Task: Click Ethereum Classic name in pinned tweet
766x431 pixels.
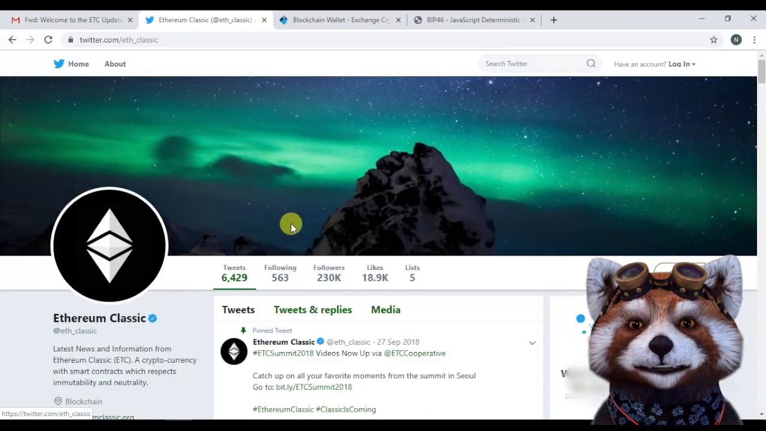Action: [x=284, y=342]
